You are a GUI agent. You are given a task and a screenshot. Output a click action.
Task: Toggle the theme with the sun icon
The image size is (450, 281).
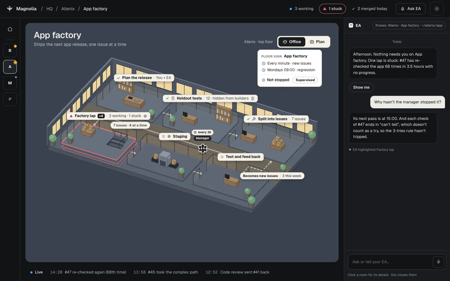pos(437,9)
